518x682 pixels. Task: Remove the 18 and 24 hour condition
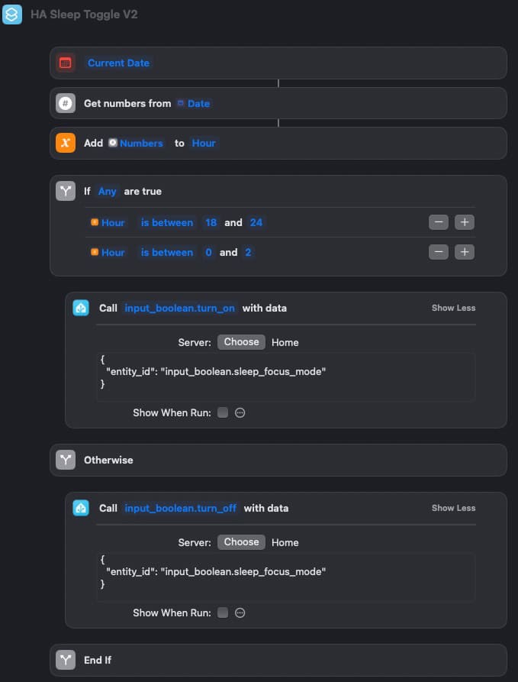coord(439,222)
